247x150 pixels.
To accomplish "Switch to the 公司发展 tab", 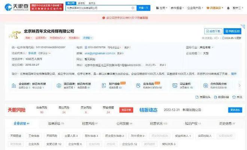I will pyautogui.click(x=124, y=124).
